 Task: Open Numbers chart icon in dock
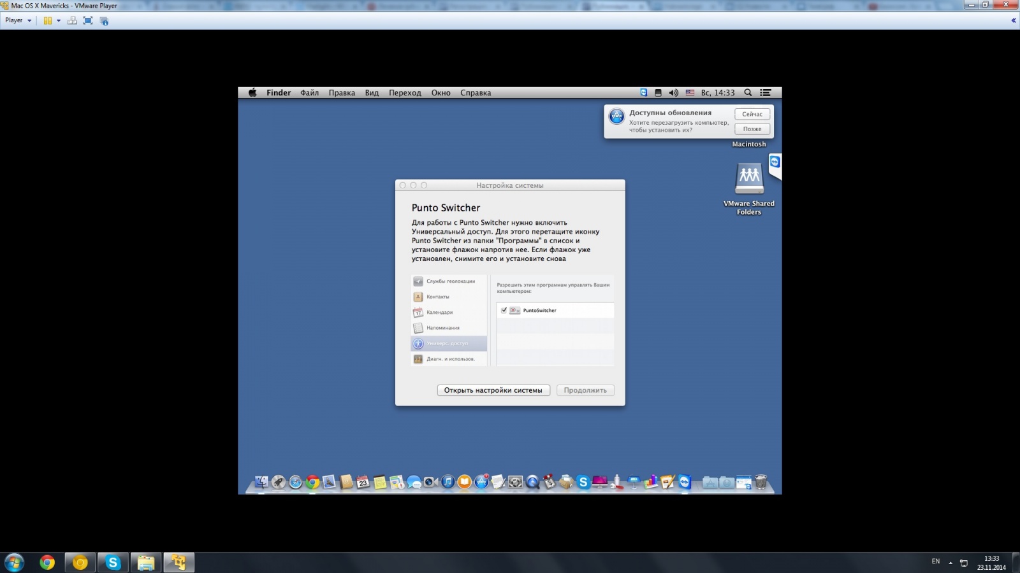[651, 482]
